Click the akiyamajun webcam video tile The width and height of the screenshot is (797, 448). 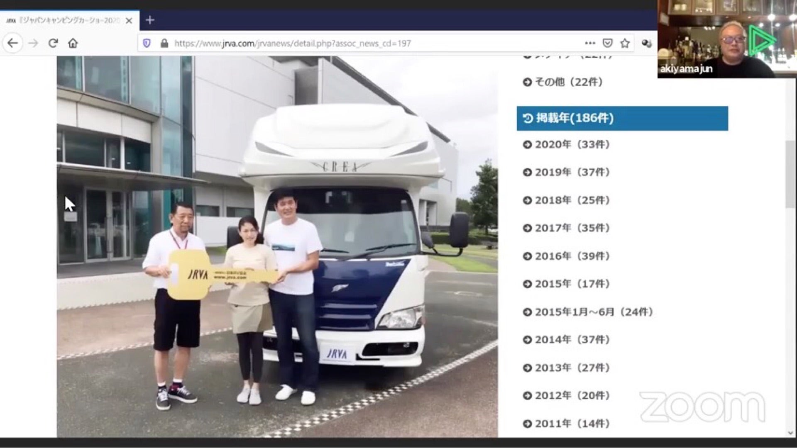tap(727, 39)
